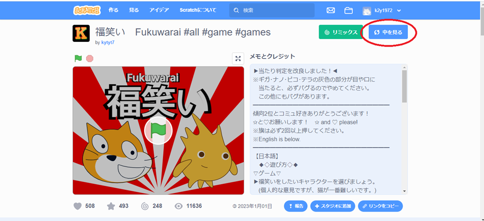View remixes via the 248 spiral icon
Image resolution: width=484 pixels, height=221 pixels.
pos(145,206)
